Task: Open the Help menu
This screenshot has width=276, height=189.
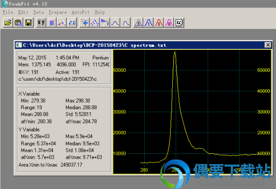Action: click(100, 12)
